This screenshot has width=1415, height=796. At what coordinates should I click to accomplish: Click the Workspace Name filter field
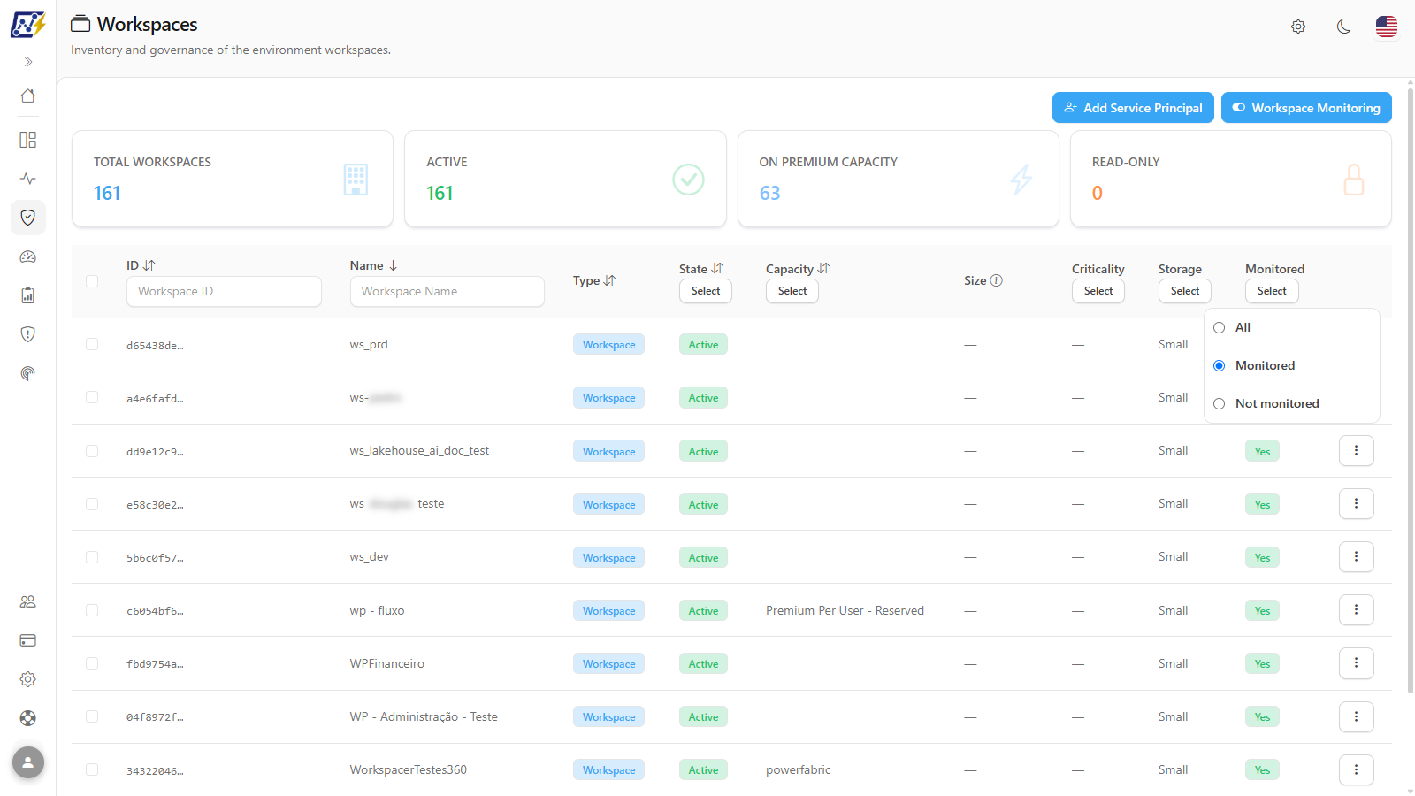(447, 292)
